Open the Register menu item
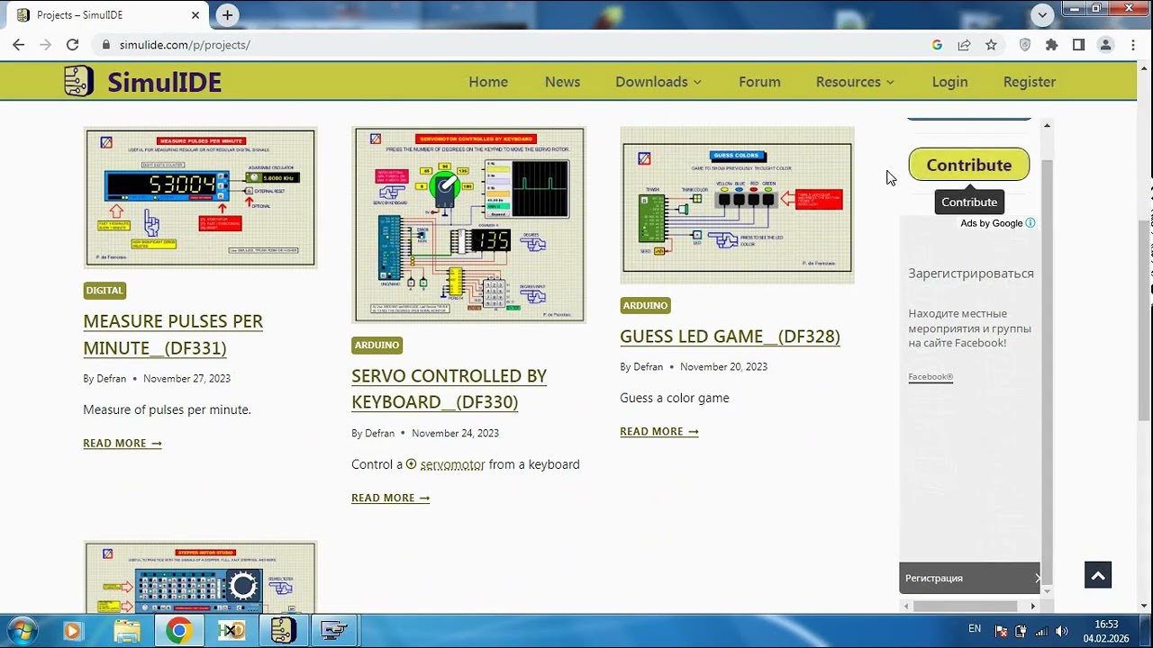The height and width of the screenshot is (648, 1153). point(1030,82)
